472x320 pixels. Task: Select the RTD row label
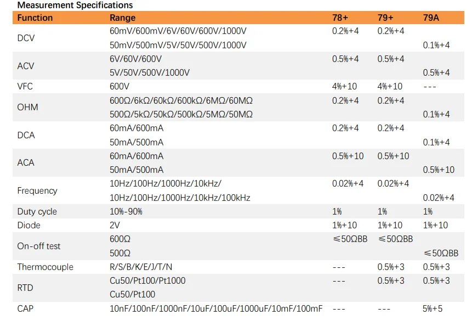tap(25, 288)
